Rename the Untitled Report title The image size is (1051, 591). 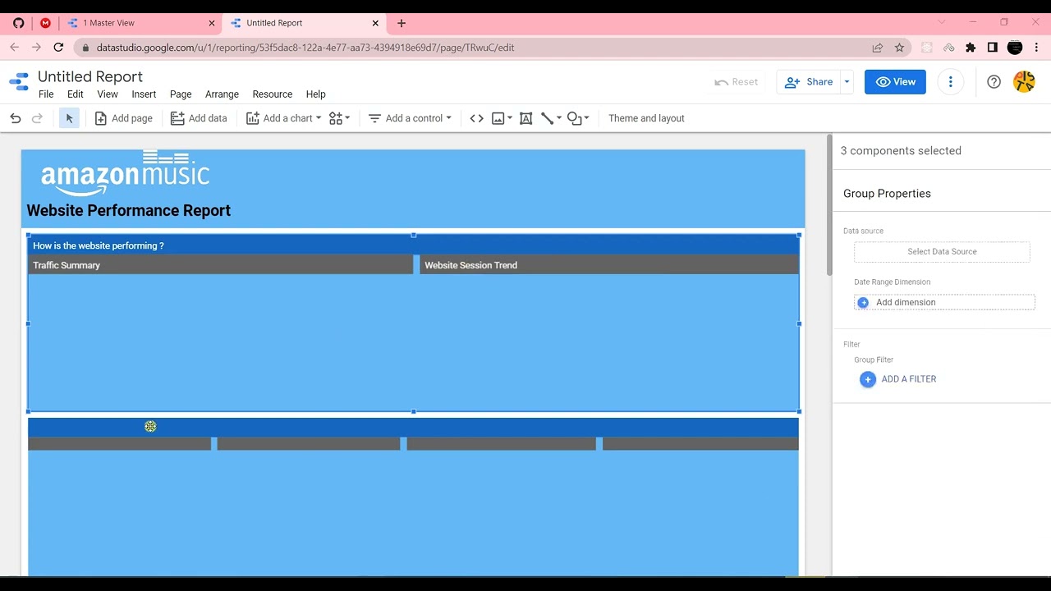(x=90, y=76)
